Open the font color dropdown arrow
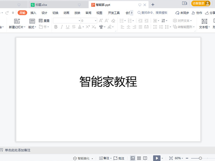The height and width of the screenshot is (161, 215). [83, 27]
